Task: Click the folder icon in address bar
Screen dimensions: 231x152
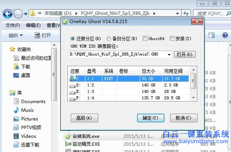Action: [32, 14]
